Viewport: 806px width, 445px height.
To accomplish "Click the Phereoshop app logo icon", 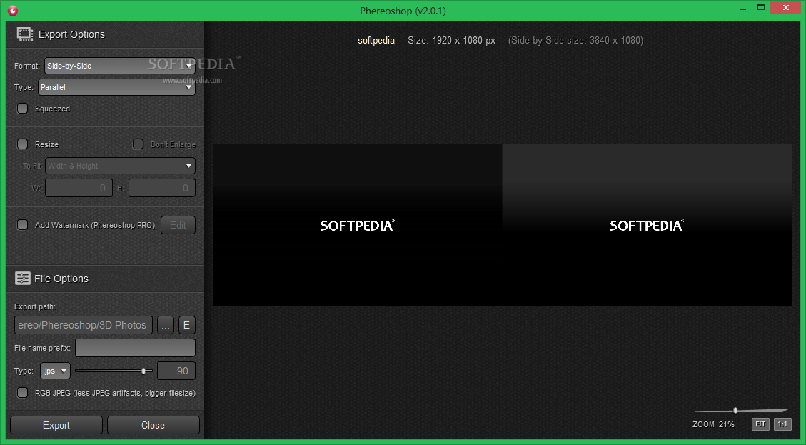I will 13,10.
